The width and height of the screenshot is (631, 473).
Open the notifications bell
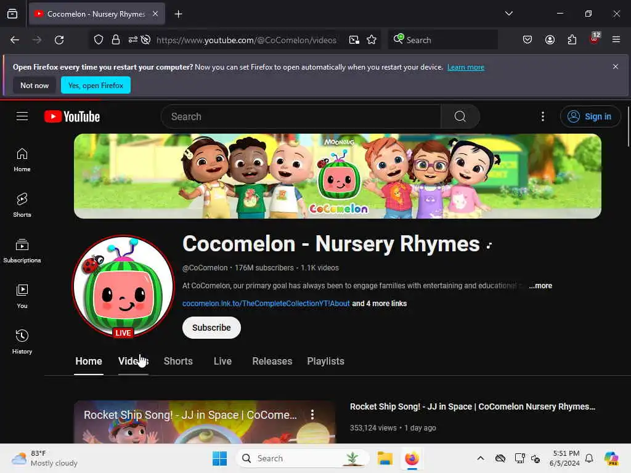tap(589, 458)
